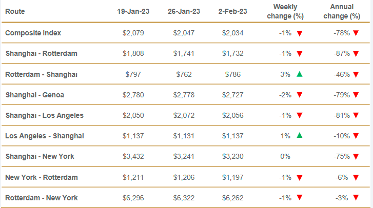Screen dimensions: 373x208
Task: Click the red weekly-change arrow for Rotterdam - New York
Action: (x=300, y=198)
